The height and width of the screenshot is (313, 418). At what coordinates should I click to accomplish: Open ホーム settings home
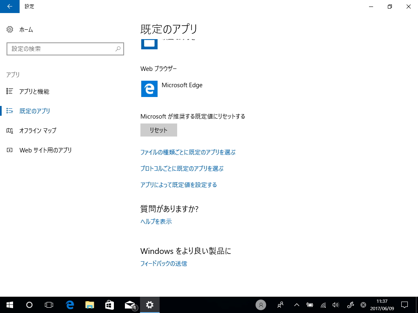click(x=26, y=29)
